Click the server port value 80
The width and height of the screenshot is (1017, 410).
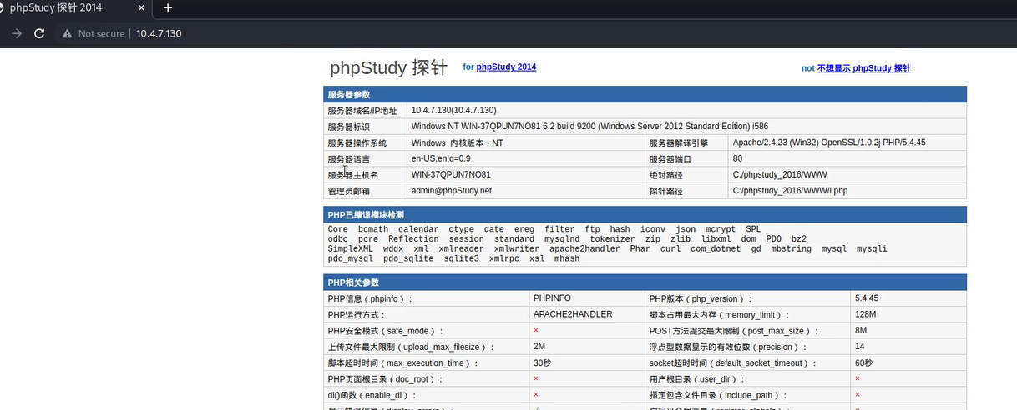[x=738, y=158]
